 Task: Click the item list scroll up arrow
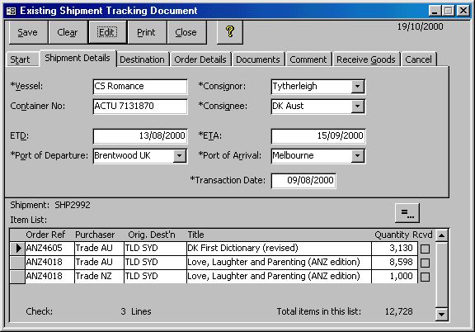[x=442, y=235]
